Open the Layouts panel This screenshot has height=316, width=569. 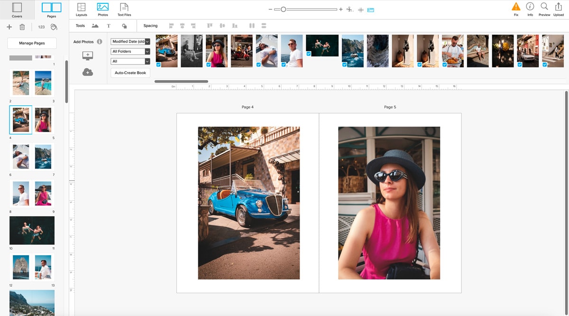pos(82,9)
